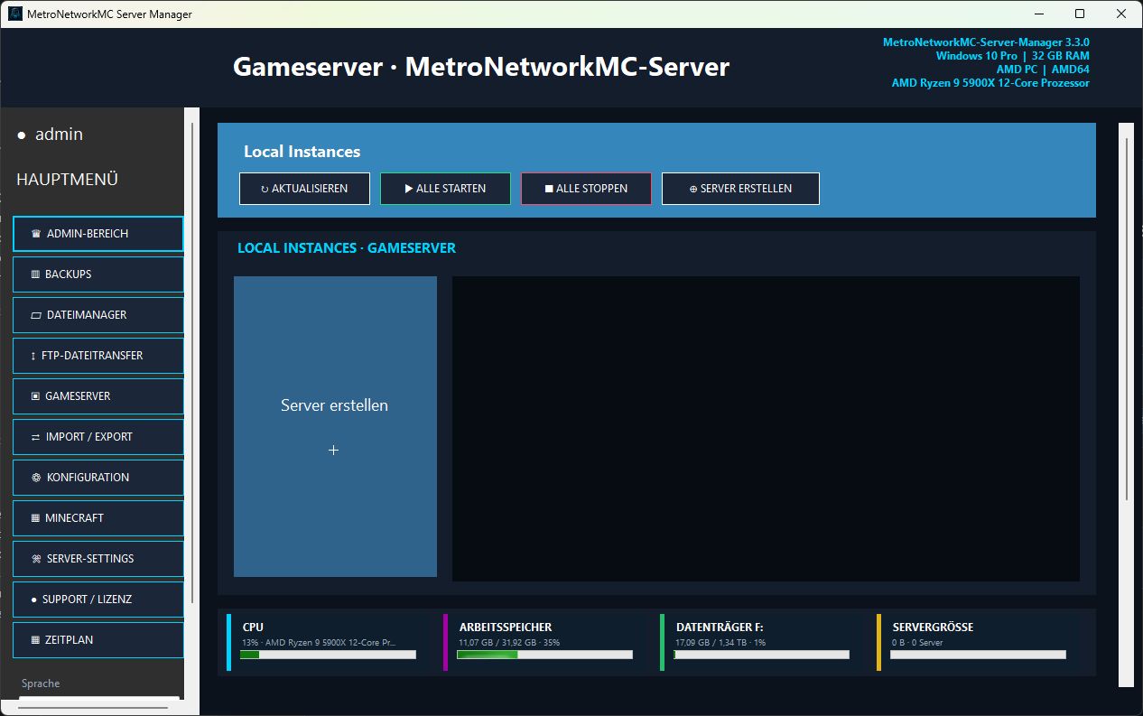Click the sidebar vertical scrollbar

pyautogui.click(x=192, y=364)
